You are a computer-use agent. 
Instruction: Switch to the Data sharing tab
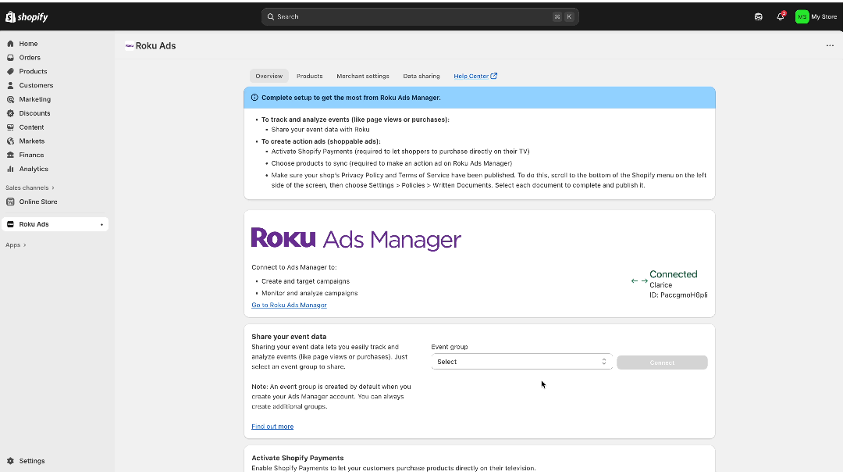click(x=421, y=76)
